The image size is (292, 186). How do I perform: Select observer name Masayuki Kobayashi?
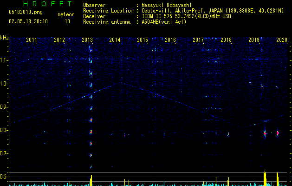pos(167,5)
